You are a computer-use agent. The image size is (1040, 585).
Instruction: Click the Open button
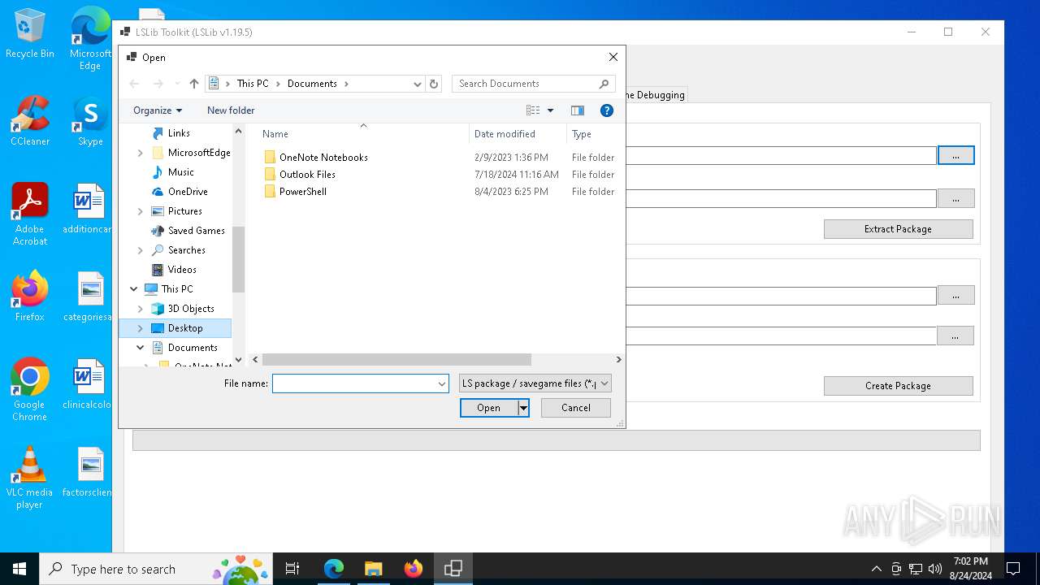[x=489, y=408]
